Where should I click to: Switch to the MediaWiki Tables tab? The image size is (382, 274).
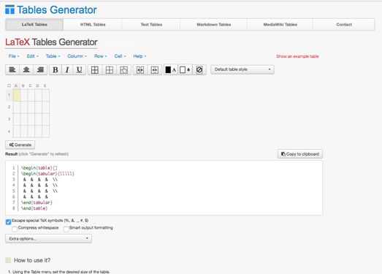(280, 25)
